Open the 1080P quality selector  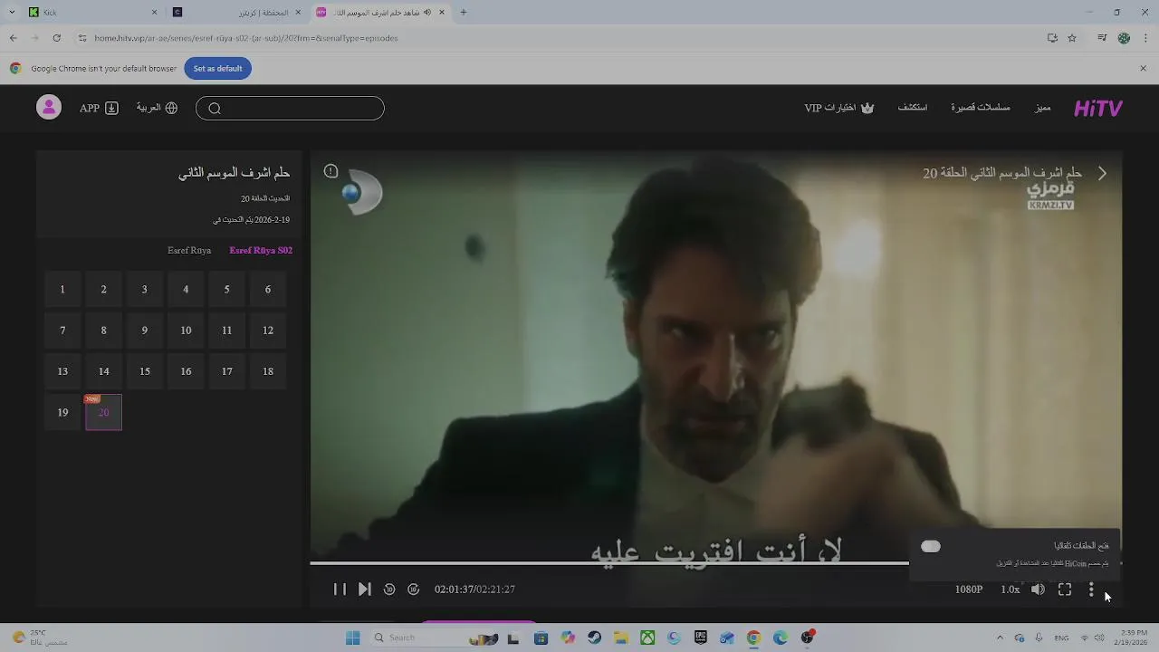pos(969,590)
